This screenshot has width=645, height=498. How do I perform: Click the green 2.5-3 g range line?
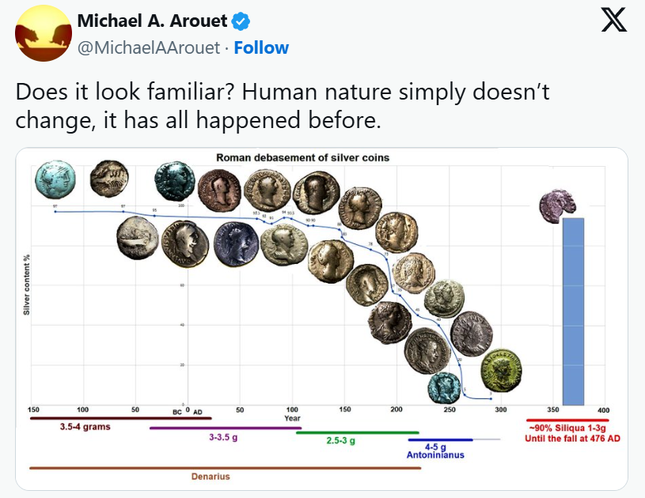tap(357, 432)
